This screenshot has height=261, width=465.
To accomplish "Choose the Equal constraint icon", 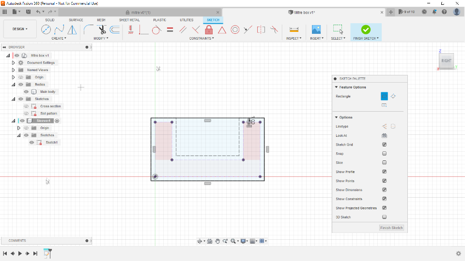I will (x=170, y=30).
